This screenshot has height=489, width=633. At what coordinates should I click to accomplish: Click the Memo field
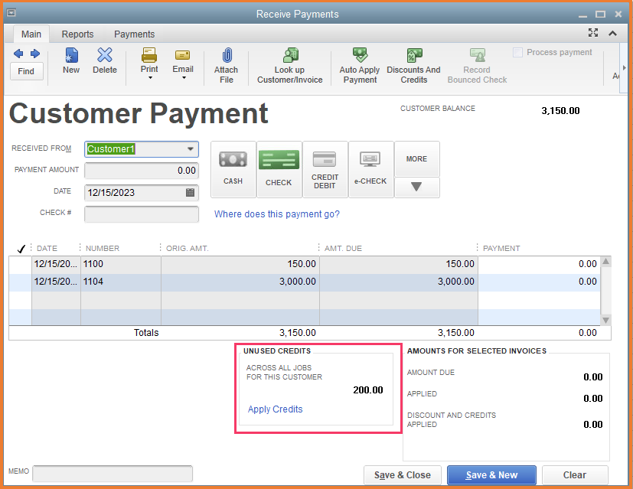pos(113,473)
